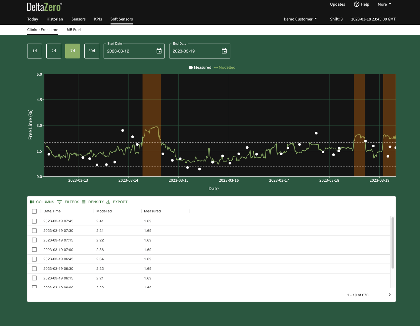Open the Columns selector in table toolbar

tap(42, 202)
